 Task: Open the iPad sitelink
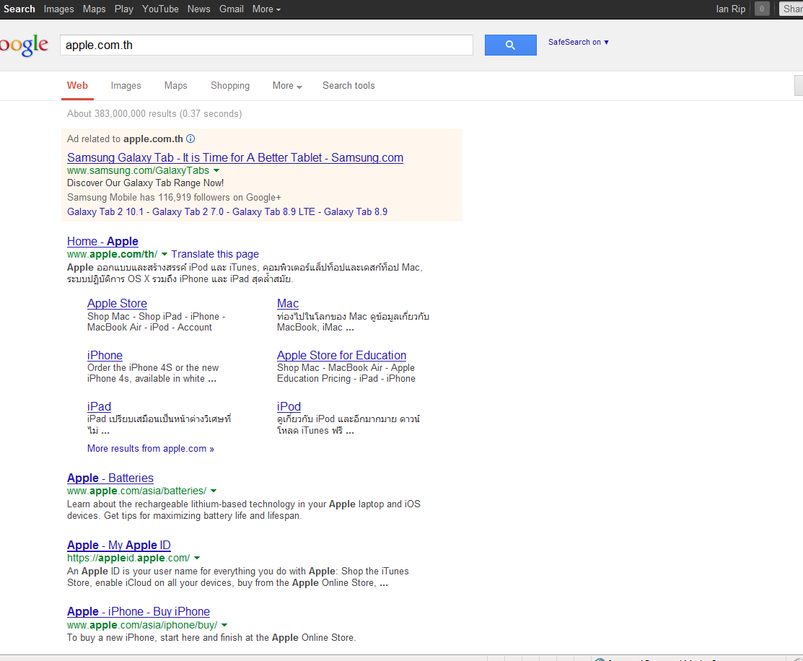pyautogui.click(x=99, y=406)
